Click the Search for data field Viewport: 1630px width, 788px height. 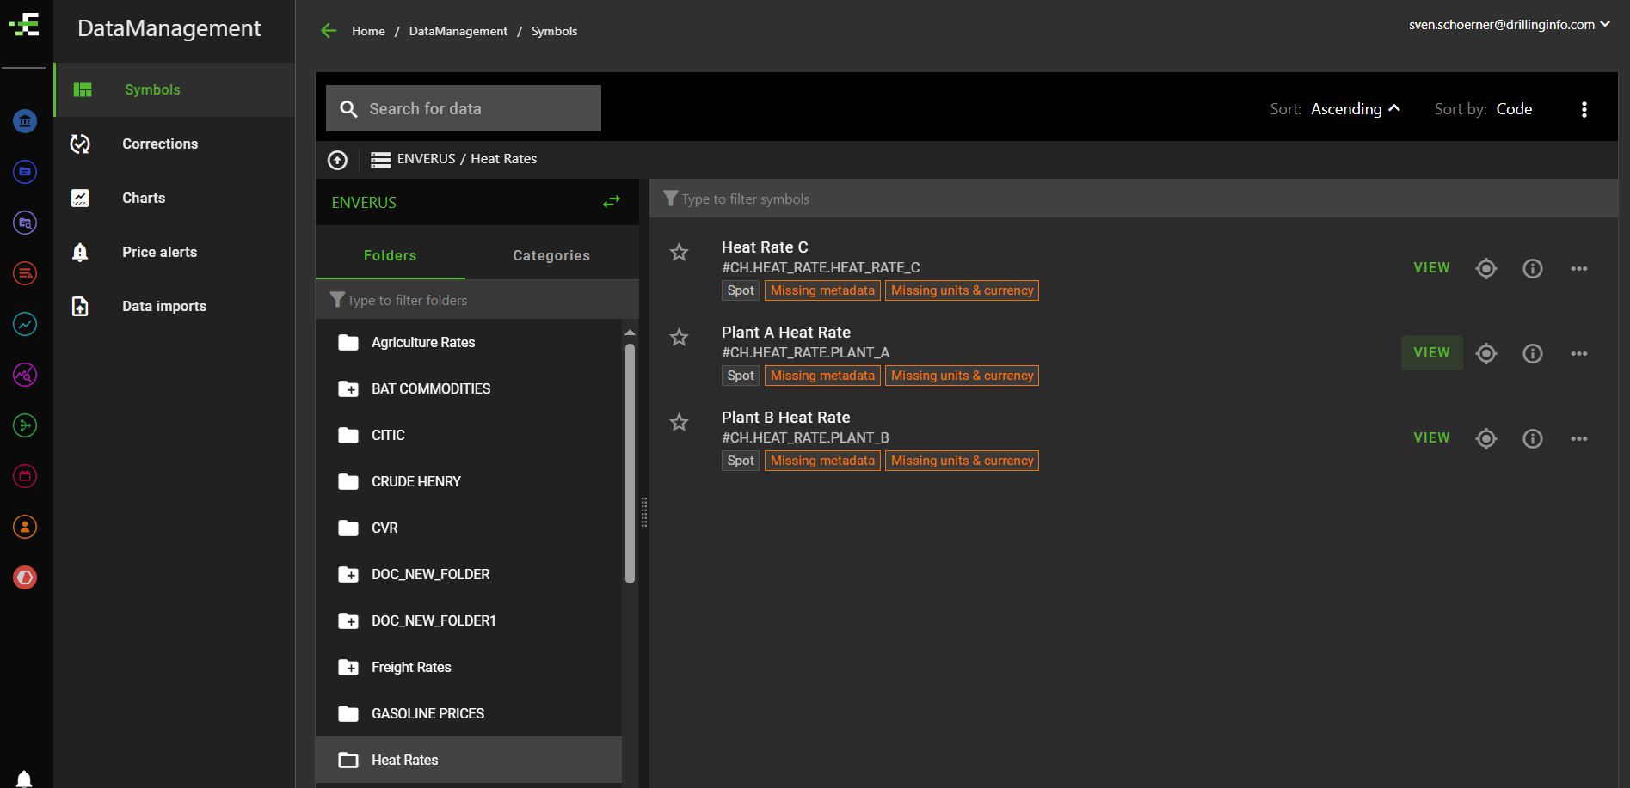click(x=464, y=109)
